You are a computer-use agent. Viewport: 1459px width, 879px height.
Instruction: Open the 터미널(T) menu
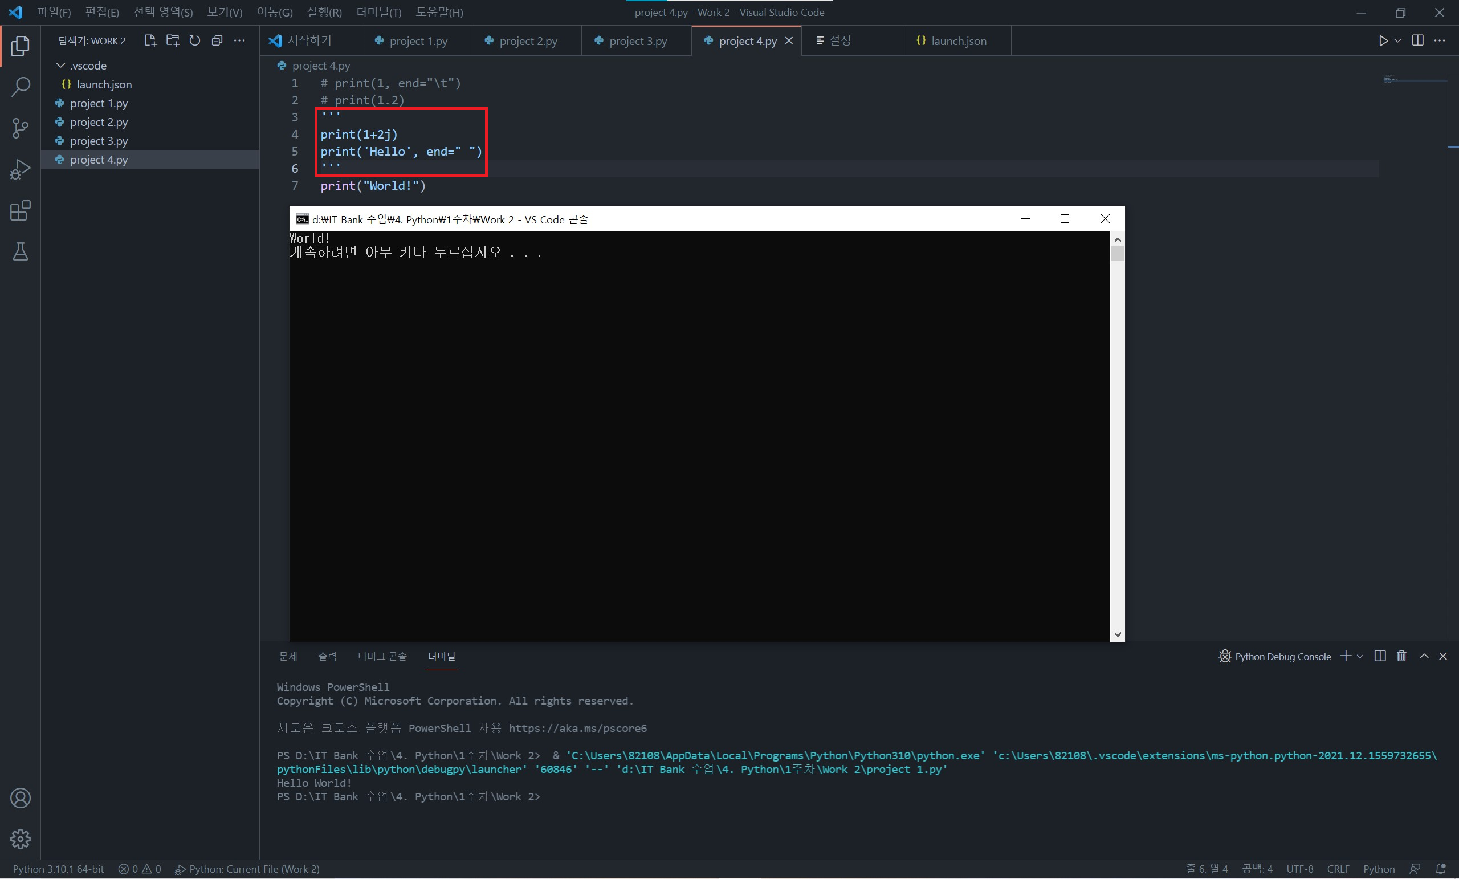tap(378, 13)
